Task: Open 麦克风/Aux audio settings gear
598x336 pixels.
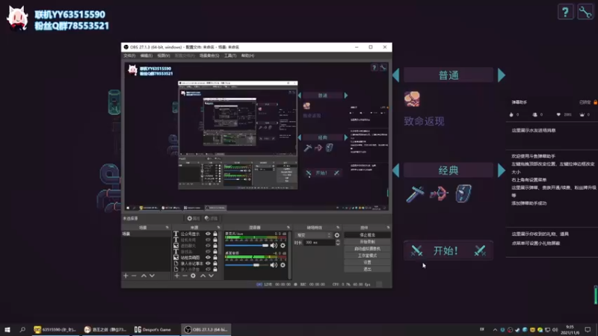Action: pos(283,246)
